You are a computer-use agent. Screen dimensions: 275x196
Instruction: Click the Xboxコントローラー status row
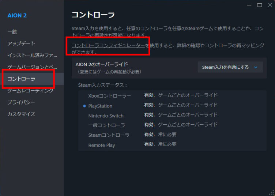tap(172, 95)
